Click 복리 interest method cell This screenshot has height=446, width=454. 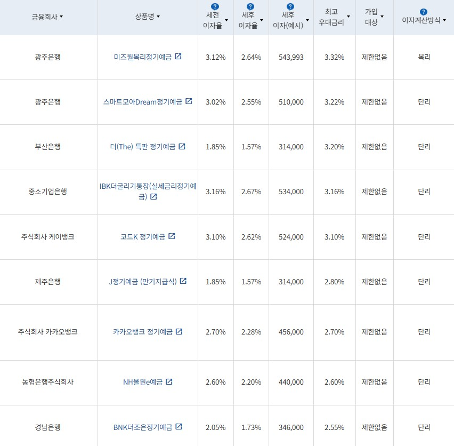click(x=424, y=57)
